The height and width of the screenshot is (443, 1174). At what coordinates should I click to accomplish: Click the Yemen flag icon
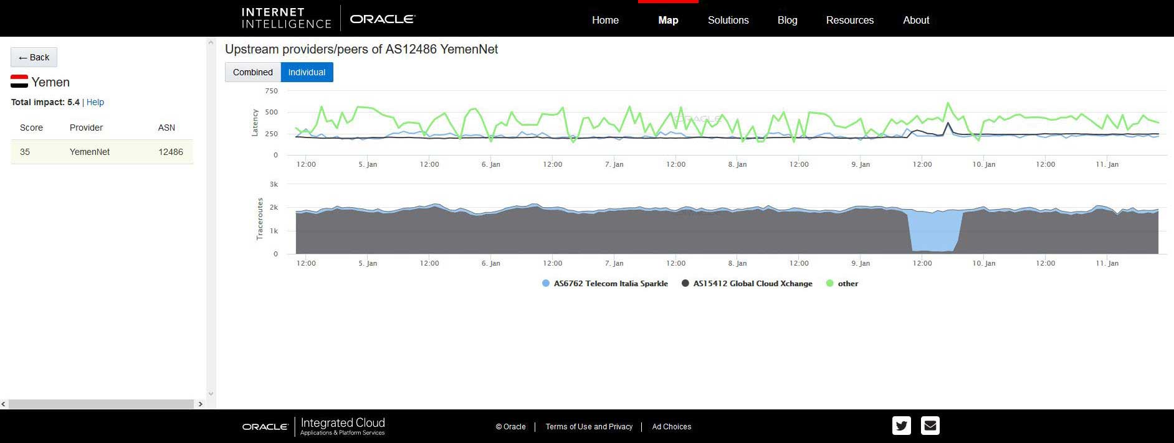click(x=19, y=82)
